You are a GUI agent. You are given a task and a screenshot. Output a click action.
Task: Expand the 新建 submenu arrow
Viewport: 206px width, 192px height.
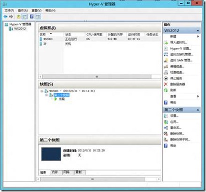click(198, 37)
